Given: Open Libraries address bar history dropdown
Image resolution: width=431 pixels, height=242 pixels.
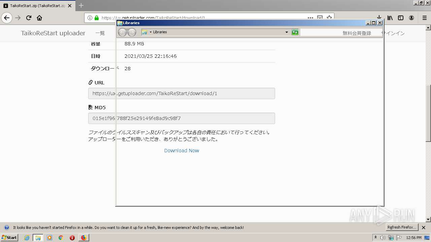Looking at the screenshot, I should (x=287, y=32).
